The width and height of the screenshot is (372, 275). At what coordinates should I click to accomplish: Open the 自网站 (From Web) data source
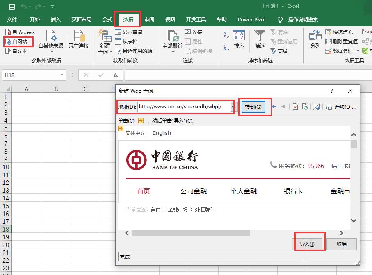[18, 41]
